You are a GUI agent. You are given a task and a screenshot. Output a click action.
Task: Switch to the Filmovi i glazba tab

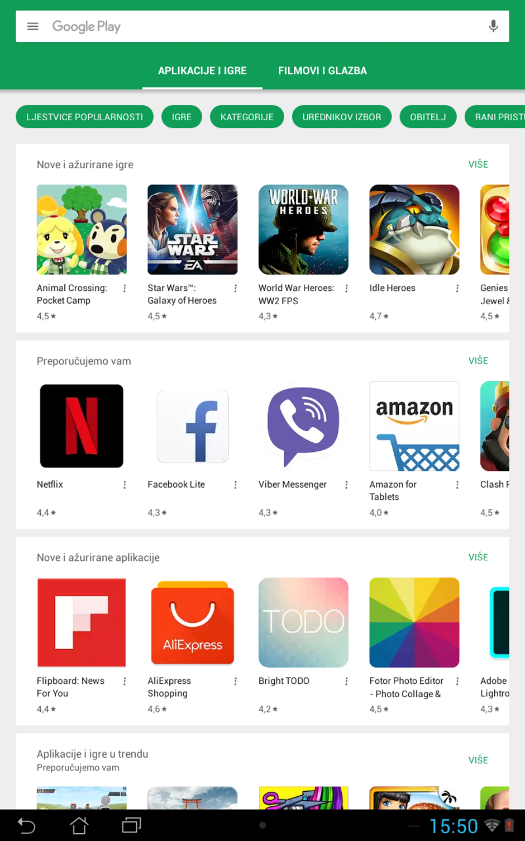[x=323, y=71]
